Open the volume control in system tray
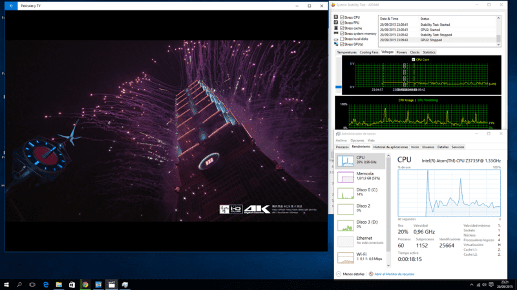 [484, 285]
